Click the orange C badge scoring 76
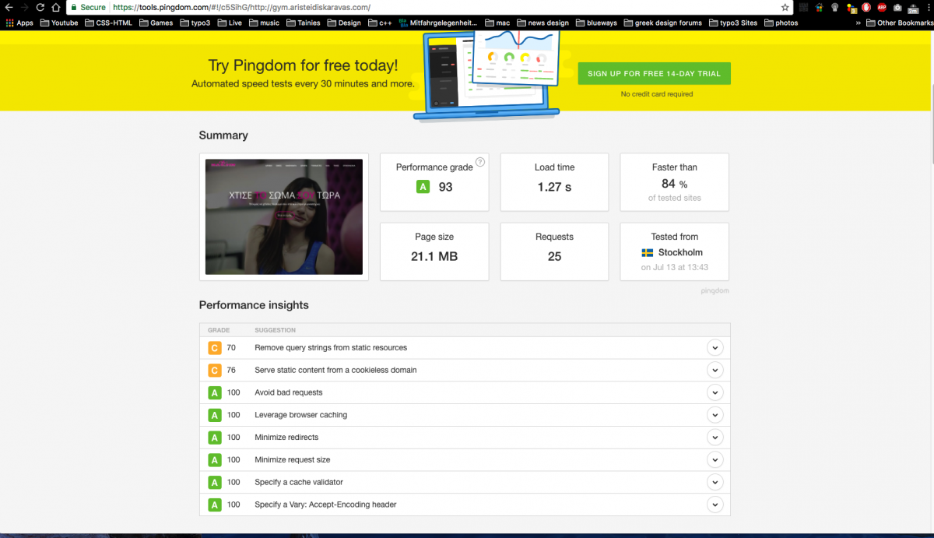934x538 pixels. (x=214, y=370)
